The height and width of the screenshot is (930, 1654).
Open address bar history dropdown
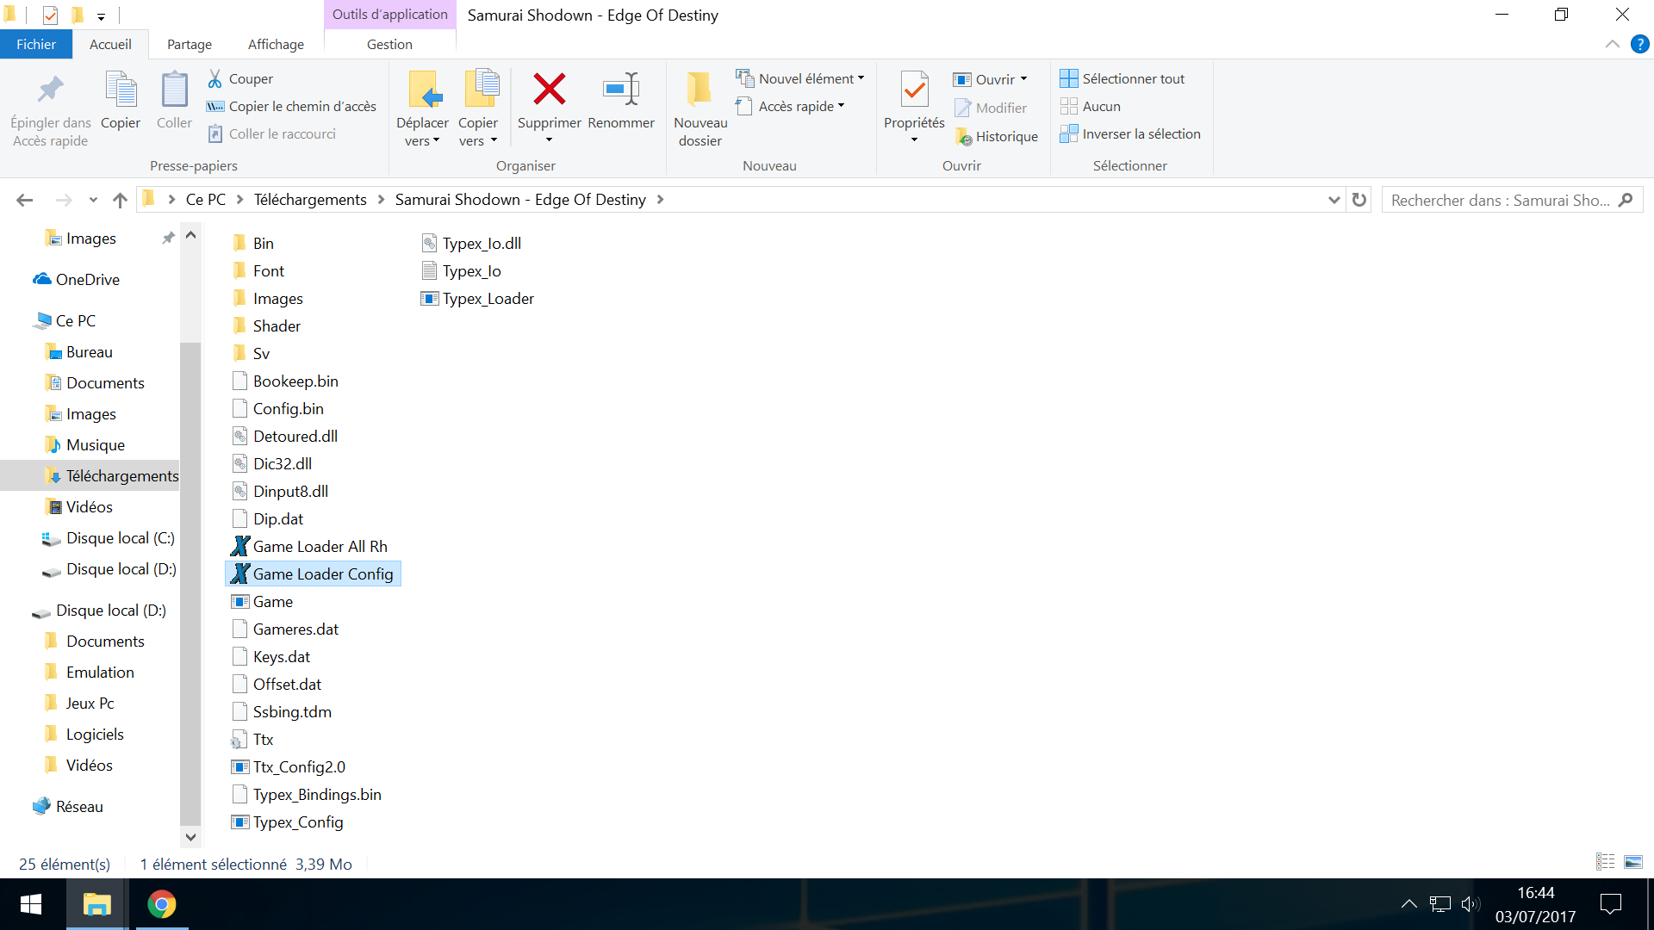pos(1334,200)
